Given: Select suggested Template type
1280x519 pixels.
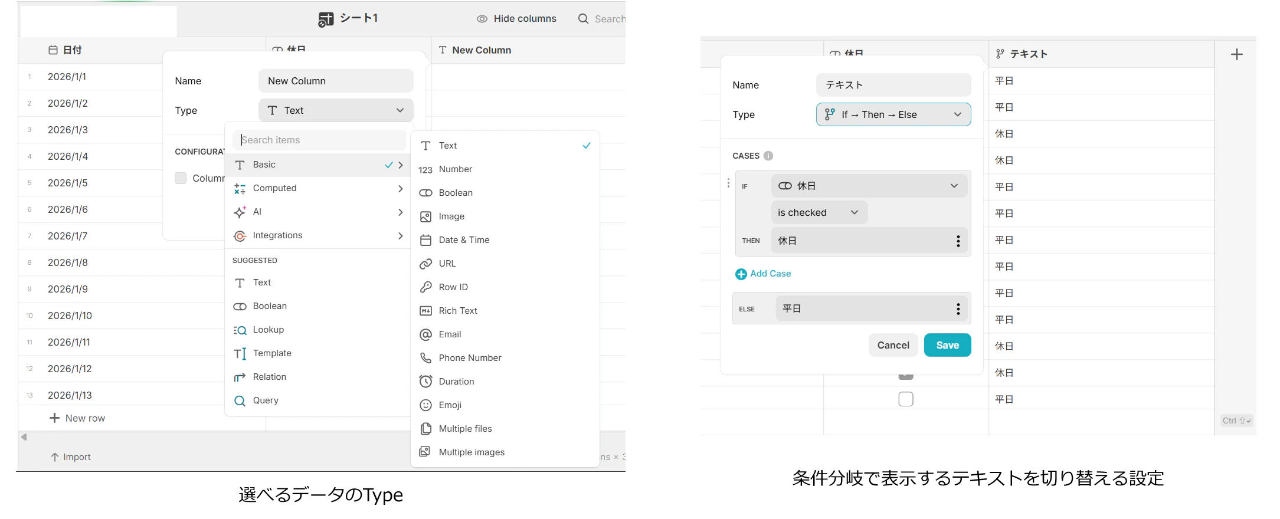Looking at the screenshot, I should click(x=319, y=353).
